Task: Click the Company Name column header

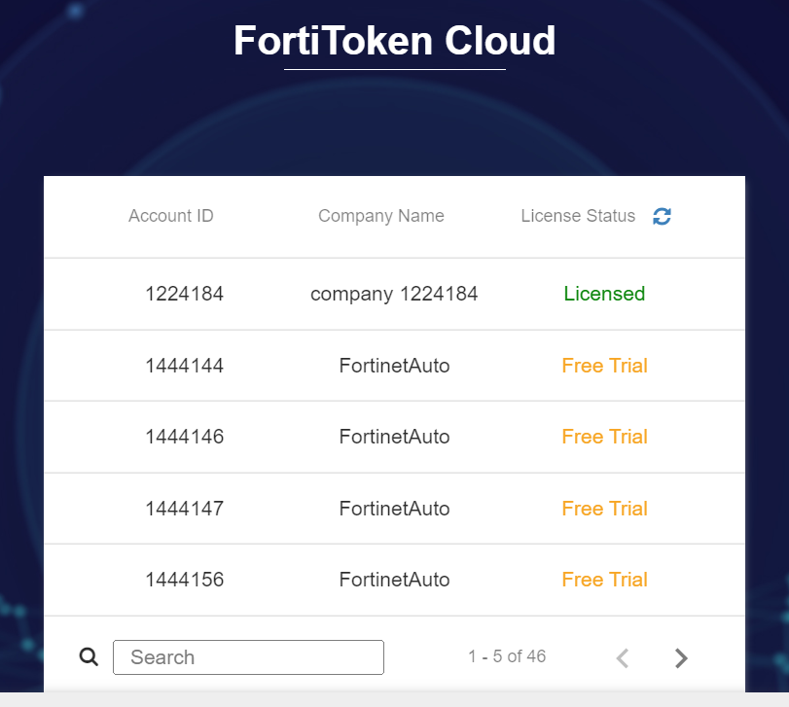Action: [x=380, y=216]
